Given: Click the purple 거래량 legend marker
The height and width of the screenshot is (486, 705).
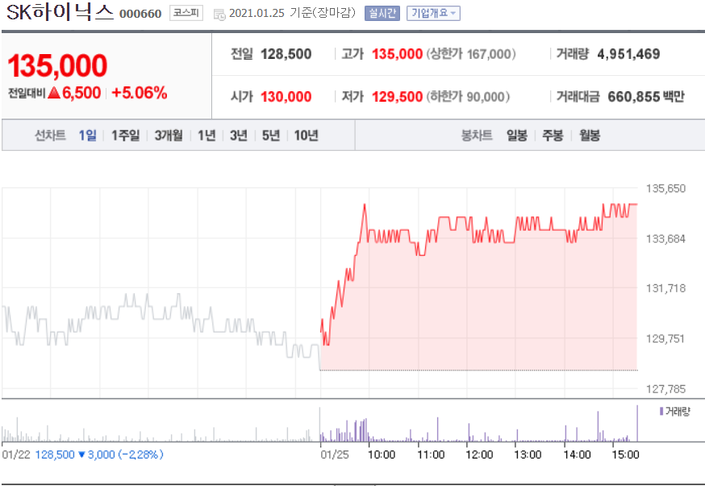Looking at the screenshot, I should click(661, 411).
